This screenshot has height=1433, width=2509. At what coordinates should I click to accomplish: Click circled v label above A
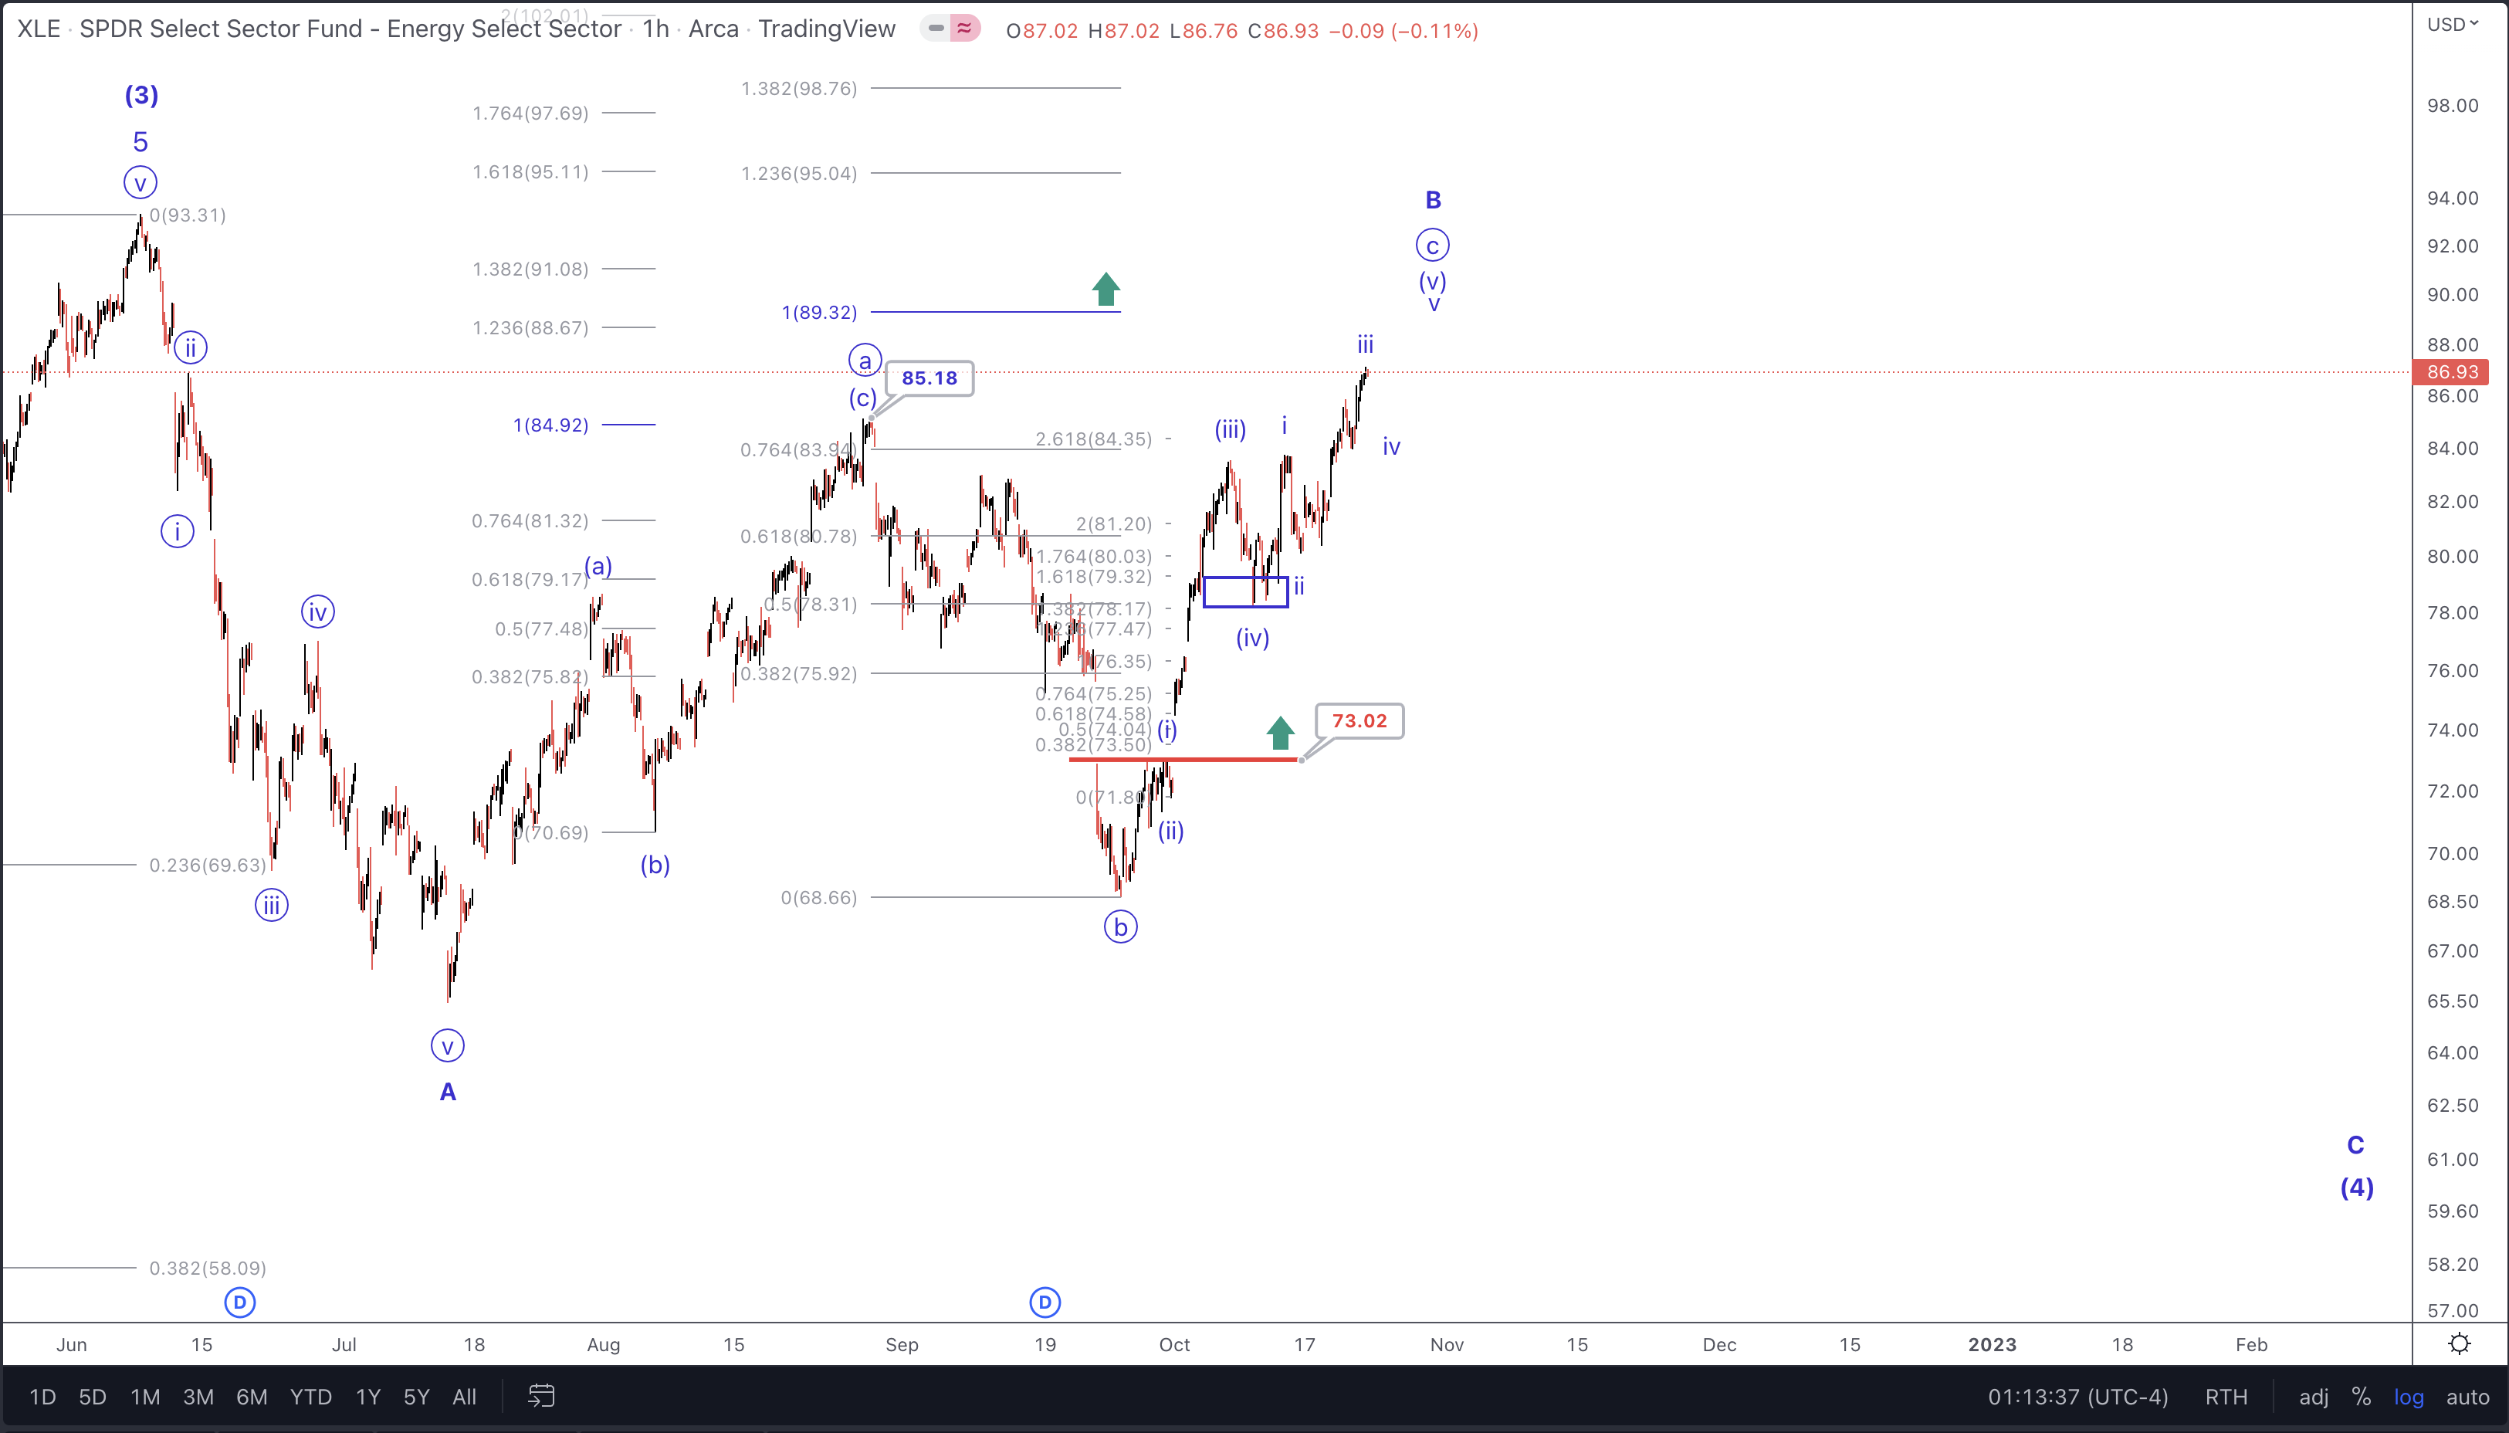[x=448, y=1045]
